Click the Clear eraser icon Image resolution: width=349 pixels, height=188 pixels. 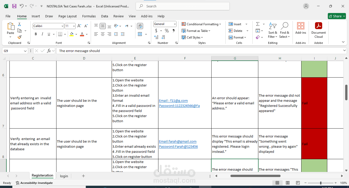[x=258, y=37]
